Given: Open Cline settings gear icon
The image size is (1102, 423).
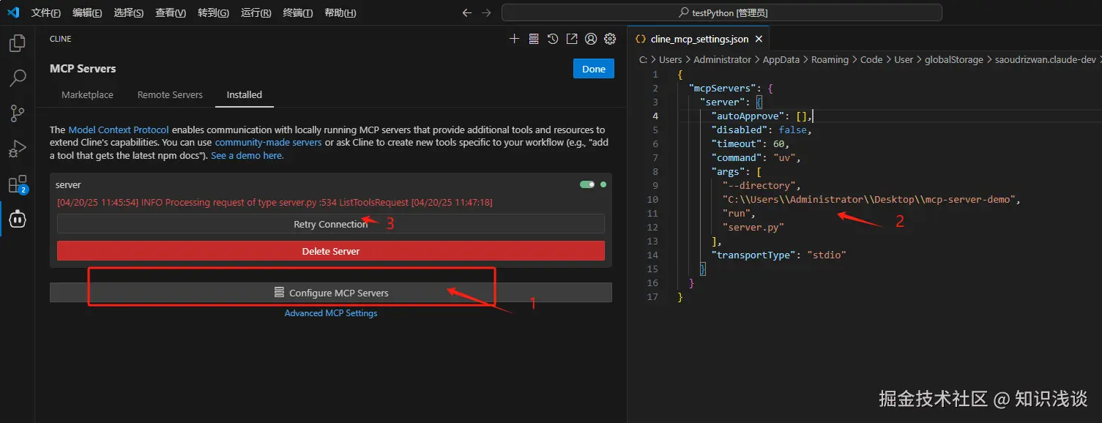Looking at the screenshot, I should (609, 39).
